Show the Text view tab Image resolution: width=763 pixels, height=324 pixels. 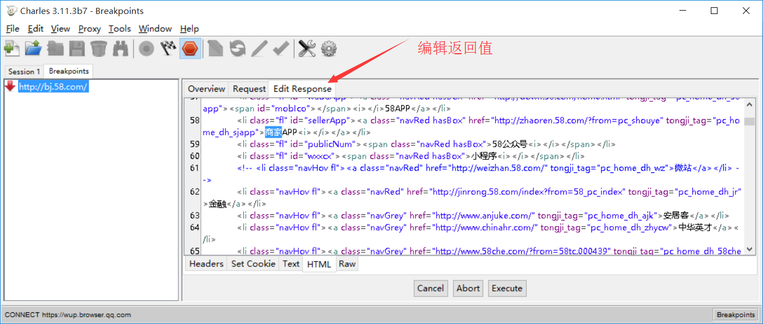pyautogui.click(x=291, y=264)
